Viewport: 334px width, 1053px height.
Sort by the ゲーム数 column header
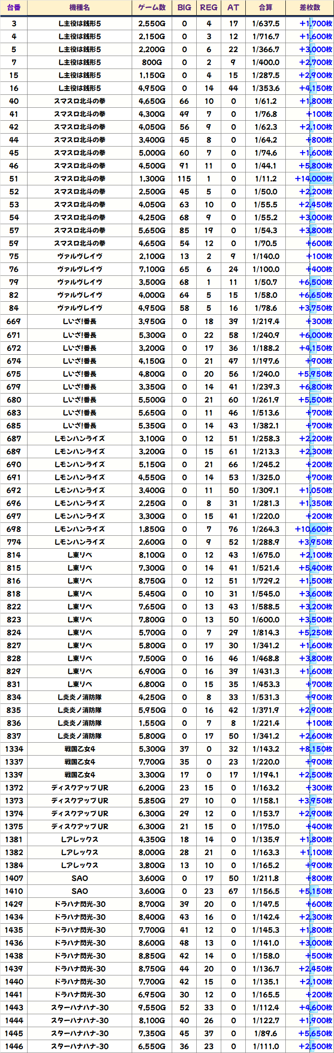[x=152, y=8]
